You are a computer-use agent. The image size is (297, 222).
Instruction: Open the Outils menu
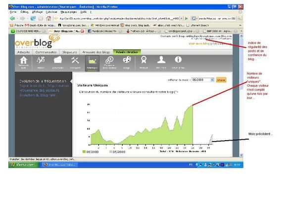tap(83, 12)
